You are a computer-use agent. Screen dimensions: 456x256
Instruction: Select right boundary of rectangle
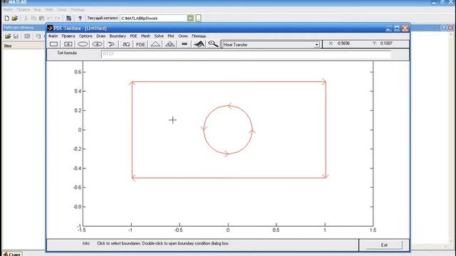[326, 129]
